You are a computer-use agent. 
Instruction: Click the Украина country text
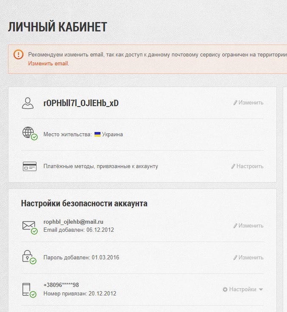[112, 135]
